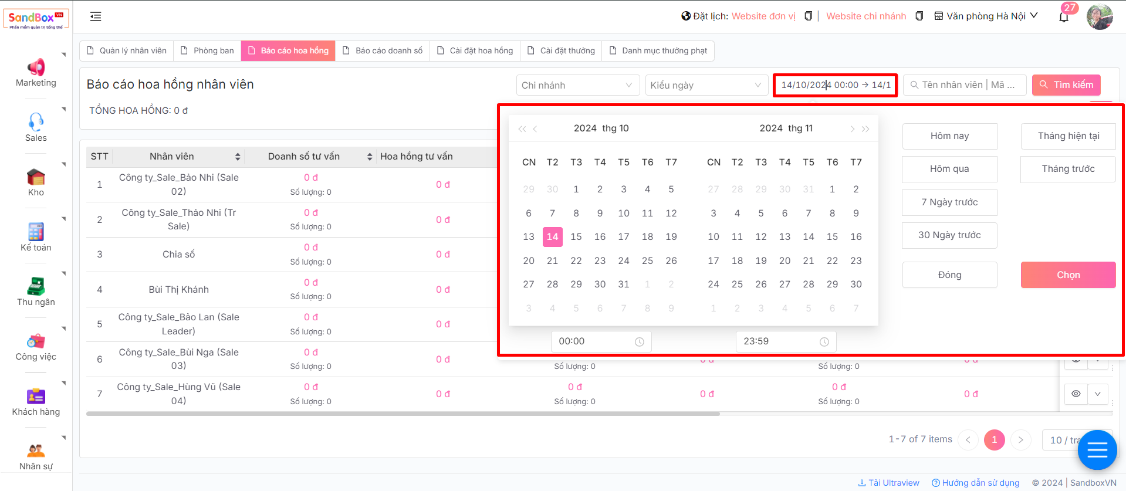Pick day 22 in October calendar
The image size is (1126, 491).
pos(576,260)
